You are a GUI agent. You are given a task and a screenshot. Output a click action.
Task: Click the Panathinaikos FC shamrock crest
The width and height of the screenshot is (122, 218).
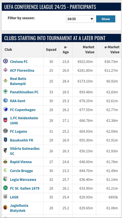coord(5,92)
